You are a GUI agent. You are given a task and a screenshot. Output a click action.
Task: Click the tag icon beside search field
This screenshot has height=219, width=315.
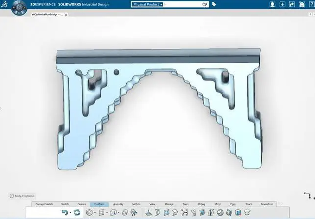point(214,4)
